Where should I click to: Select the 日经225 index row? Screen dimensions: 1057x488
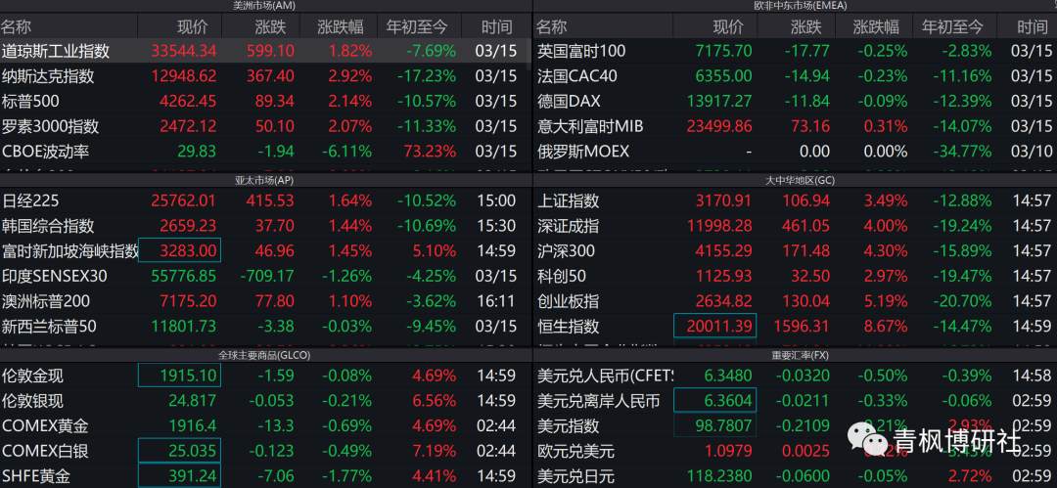[31, 201]
